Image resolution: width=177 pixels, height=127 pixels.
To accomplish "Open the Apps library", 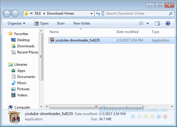I will 21,71.
